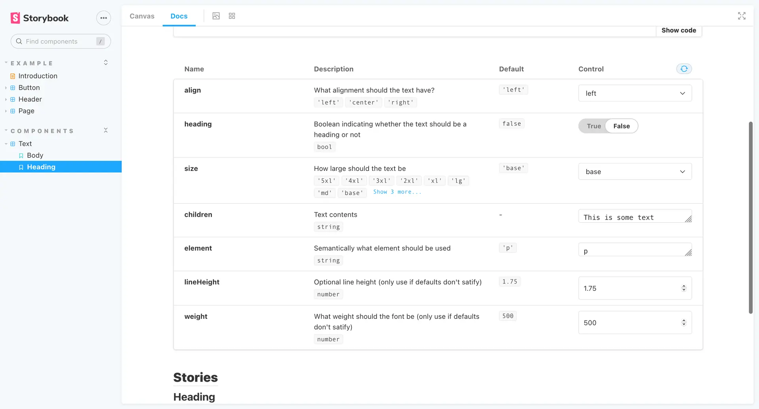Click the Show 3 more link under size

(x=397, y=192)
